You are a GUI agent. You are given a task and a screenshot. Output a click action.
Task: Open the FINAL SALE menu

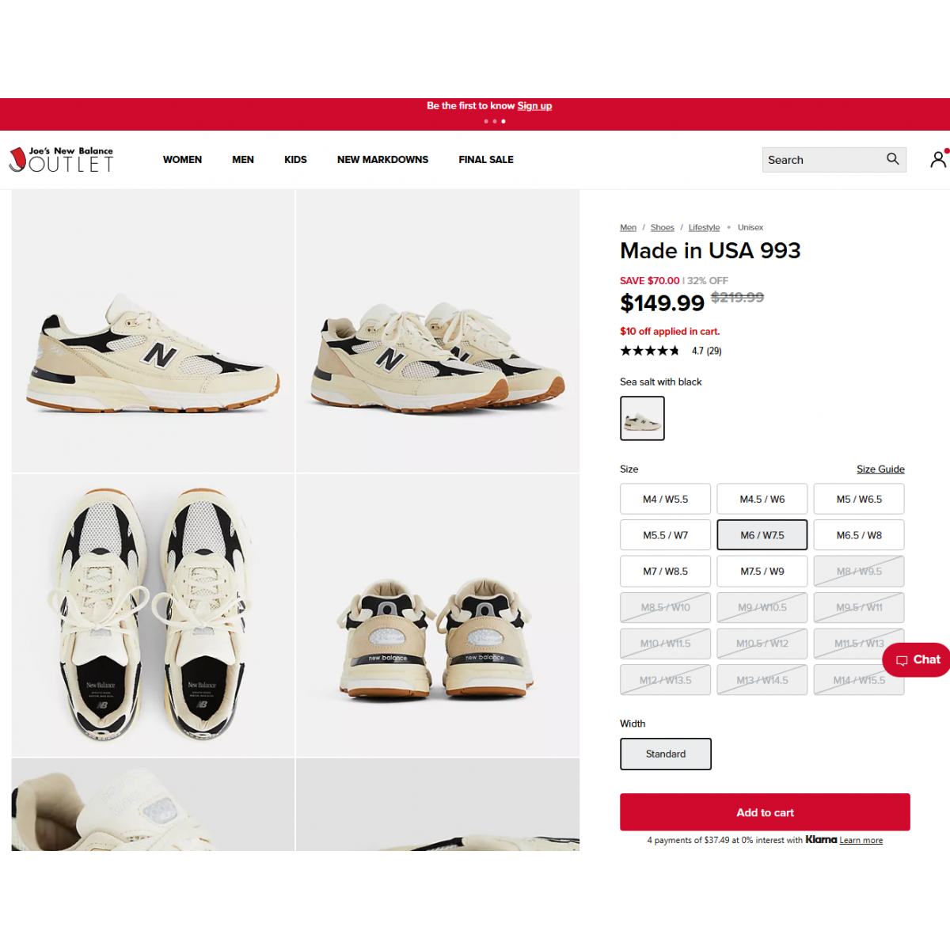pos(486,159)
